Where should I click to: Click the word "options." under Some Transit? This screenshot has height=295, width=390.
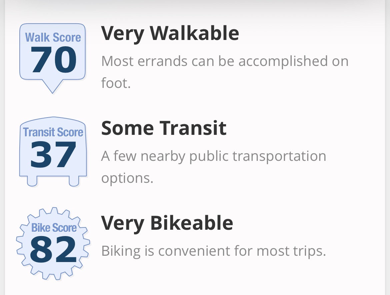(127, 178)
